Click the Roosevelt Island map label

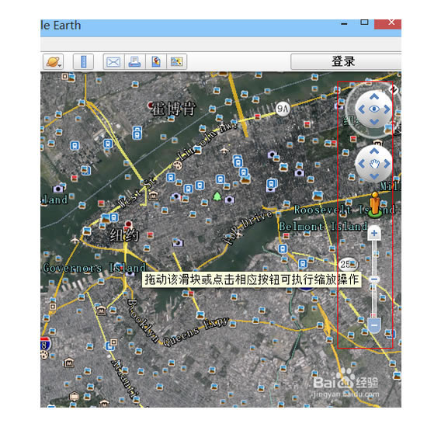tap(345, 210)
